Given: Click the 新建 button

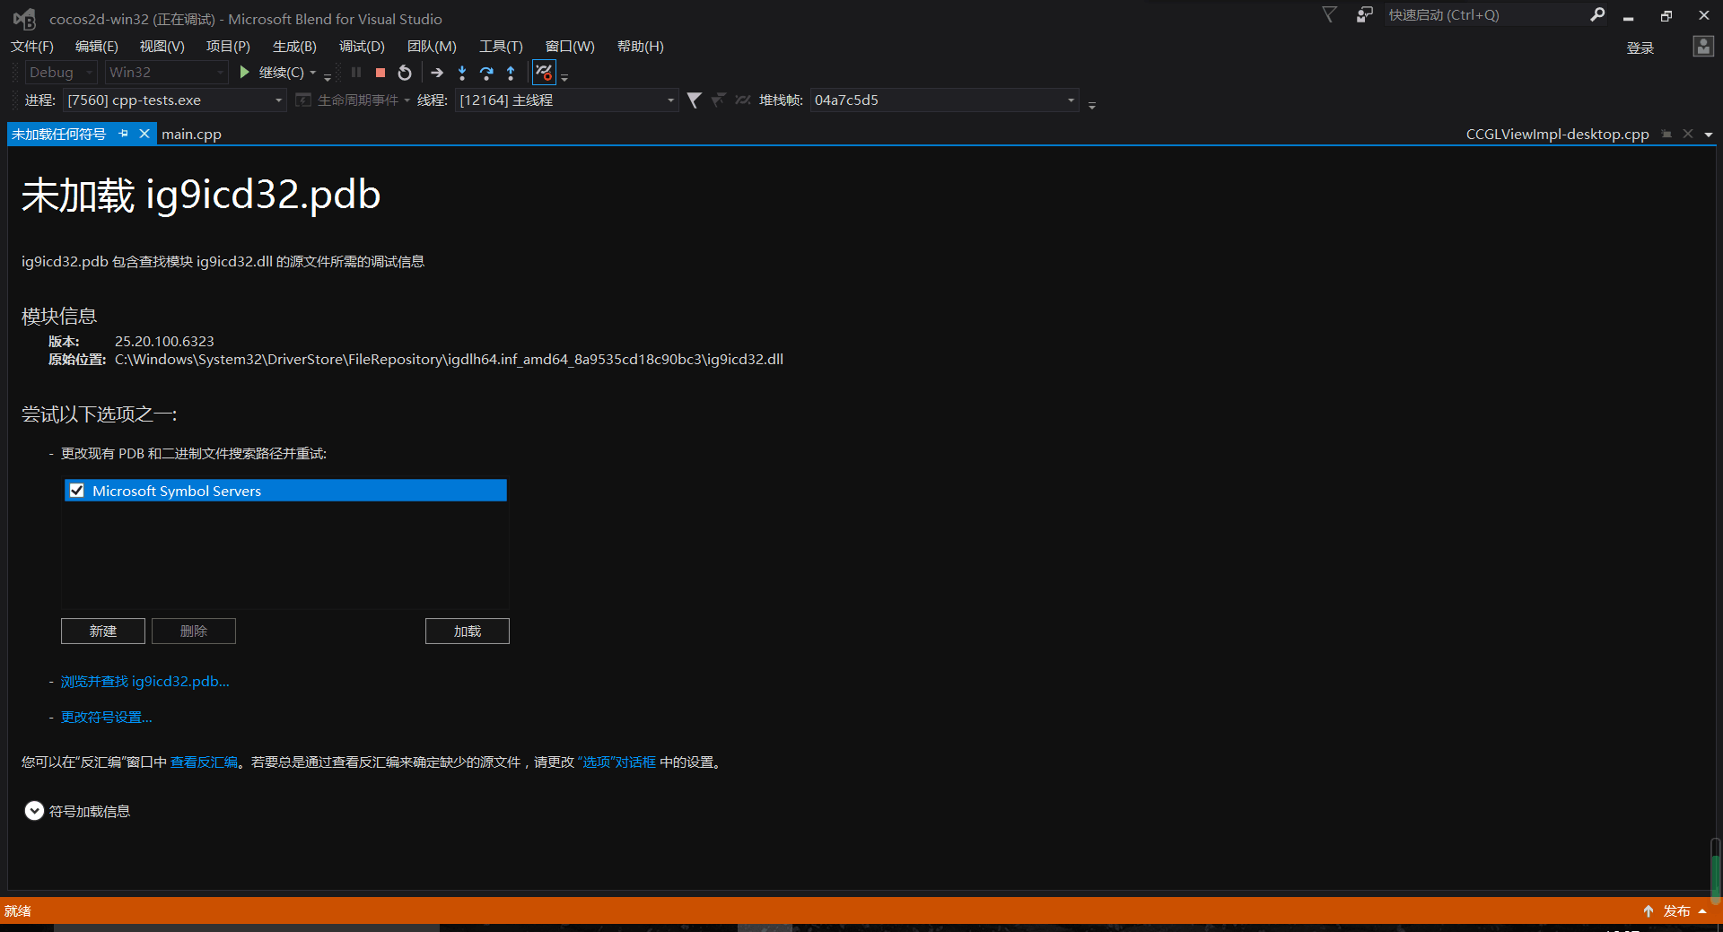Looking at the screenshot, I should tap(103, 631).
